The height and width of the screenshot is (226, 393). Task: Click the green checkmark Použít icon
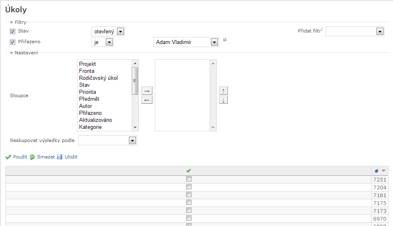click(x=8, y=157)
